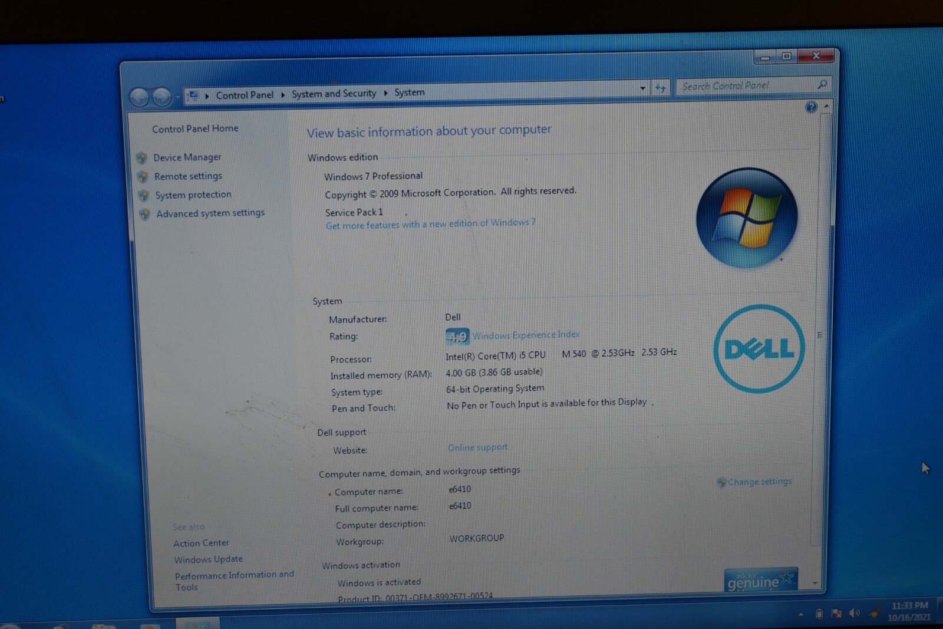Click the shield icon beside Device Manager
The width and height of the screenshot is (943, 629).
click(141, 158)
